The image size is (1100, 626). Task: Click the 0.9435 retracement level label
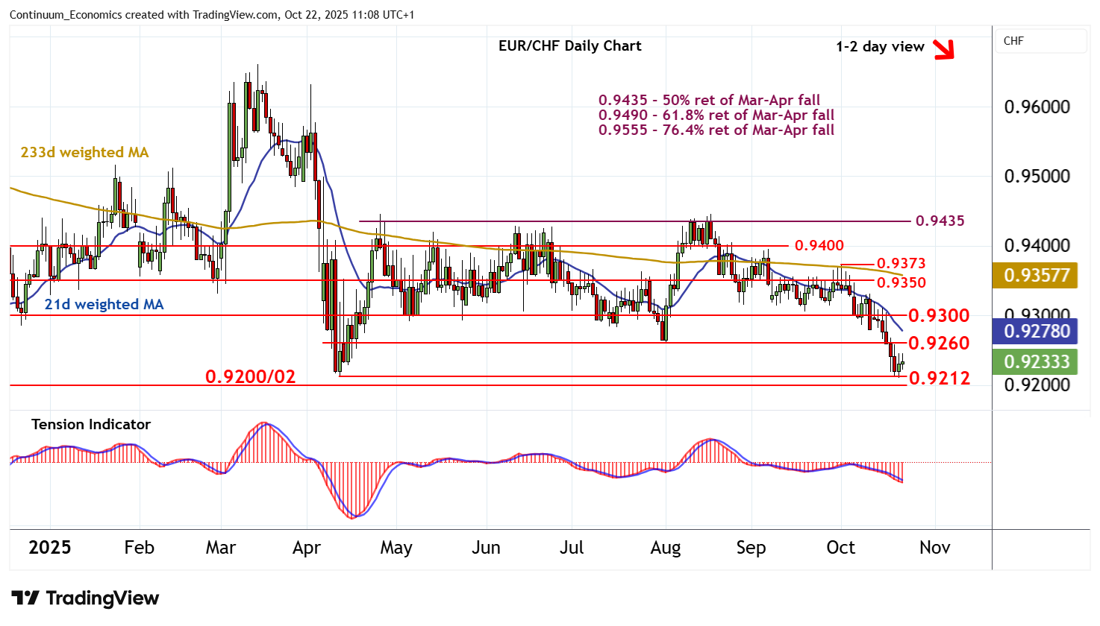click(940, 221)
